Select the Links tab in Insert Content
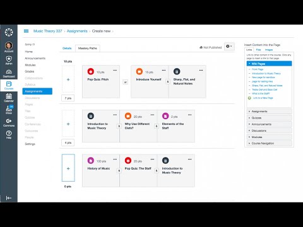The image size is (303, 227). coord(249,50)
